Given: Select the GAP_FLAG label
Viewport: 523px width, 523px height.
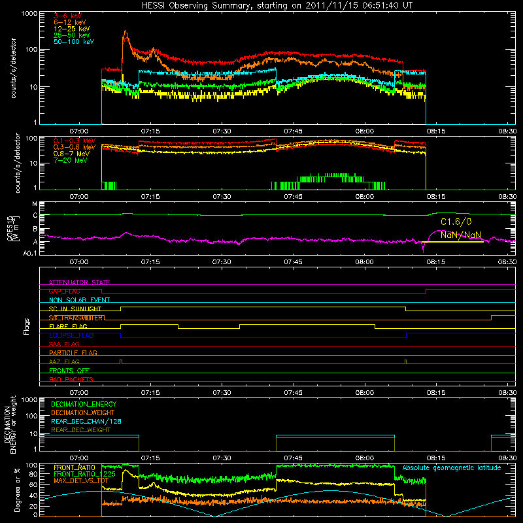Looking at the screenshot, I should [x=64, y=291].
